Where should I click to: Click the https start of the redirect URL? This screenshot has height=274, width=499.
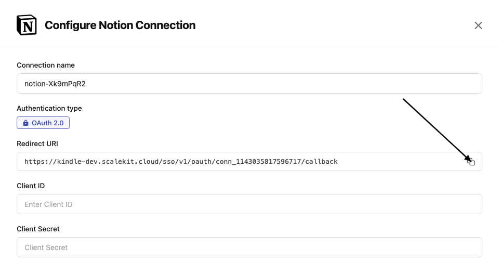tap(35, 162)
